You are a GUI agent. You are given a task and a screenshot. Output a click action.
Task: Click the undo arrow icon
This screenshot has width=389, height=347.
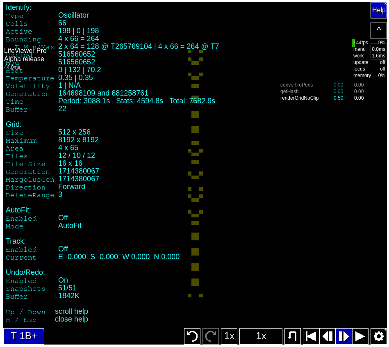(x=192, y=336)
